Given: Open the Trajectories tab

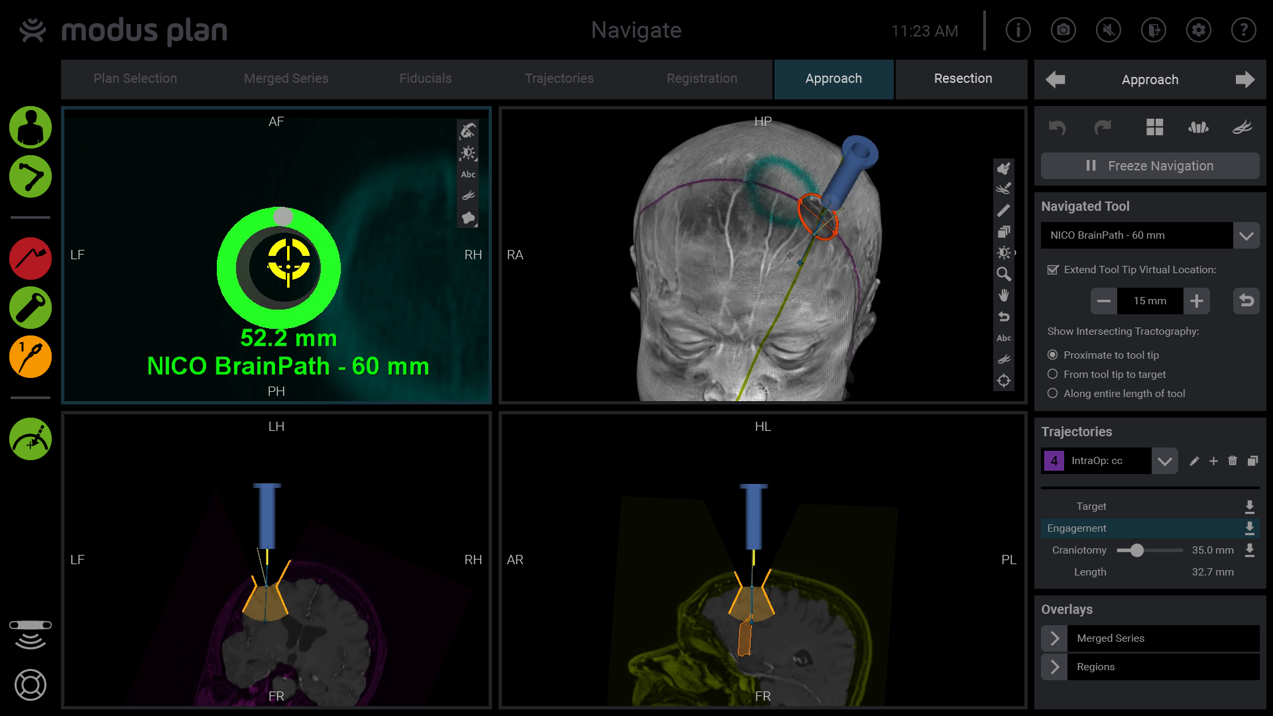Looking at the screenshot, I should (x=559, y=79).
